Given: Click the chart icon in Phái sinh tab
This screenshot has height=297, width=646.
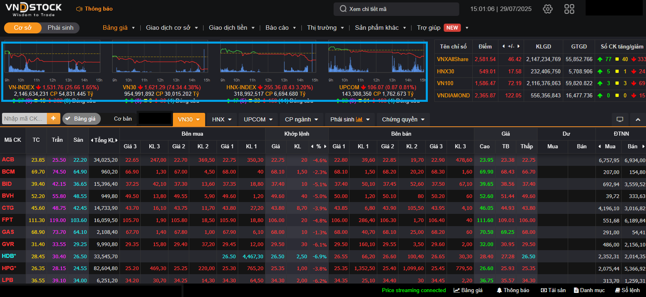Looking at the screenshot, I should pos(359,119).
